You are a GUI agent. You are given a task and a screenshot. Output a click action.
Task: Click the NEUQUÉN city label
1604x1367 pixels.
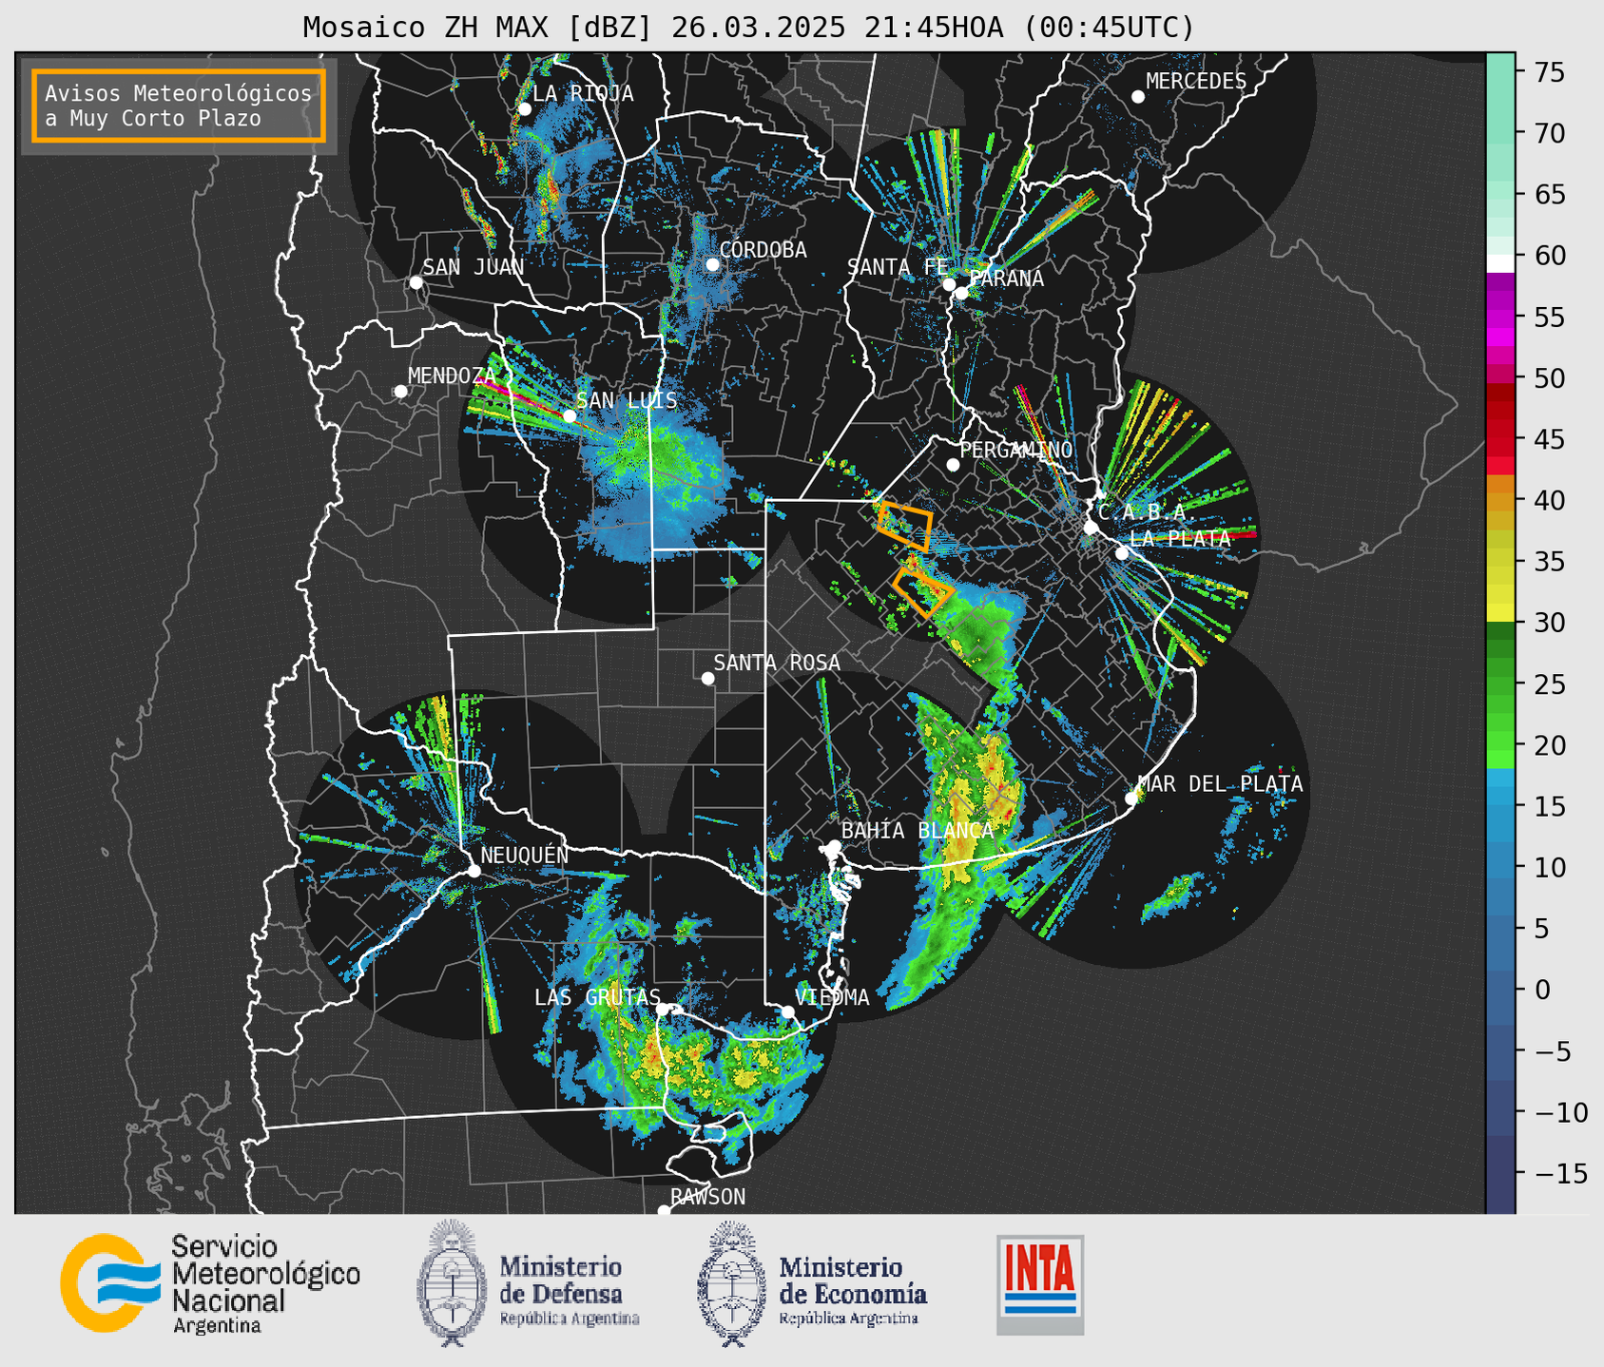click(x=525, y=855)
